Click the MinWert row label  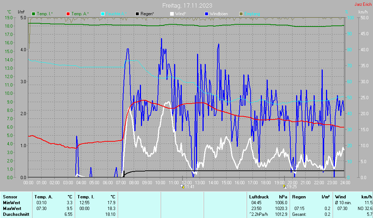(11, 203)
